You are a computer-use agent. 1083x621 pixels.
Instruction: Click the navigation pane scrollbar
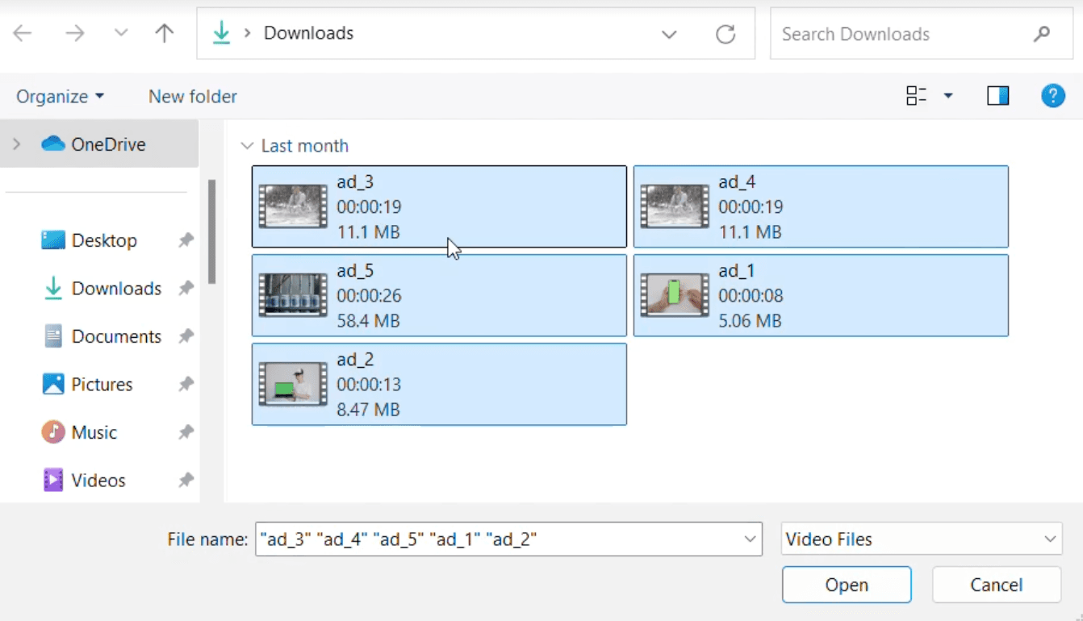(211, 231)
